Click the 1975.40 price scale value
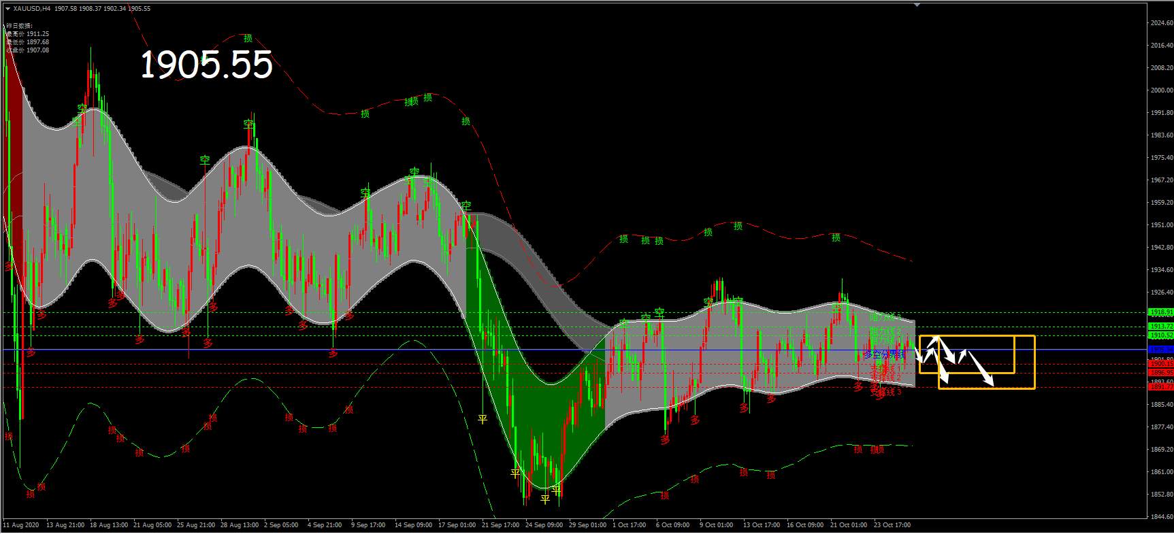Image resolution: width=1174 pixels, height=534 pixels. click(x=1162, y=158)
